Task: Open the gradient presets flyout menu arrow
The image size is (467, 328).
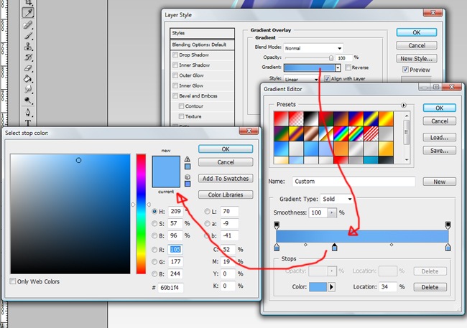Action: [404, 104]
